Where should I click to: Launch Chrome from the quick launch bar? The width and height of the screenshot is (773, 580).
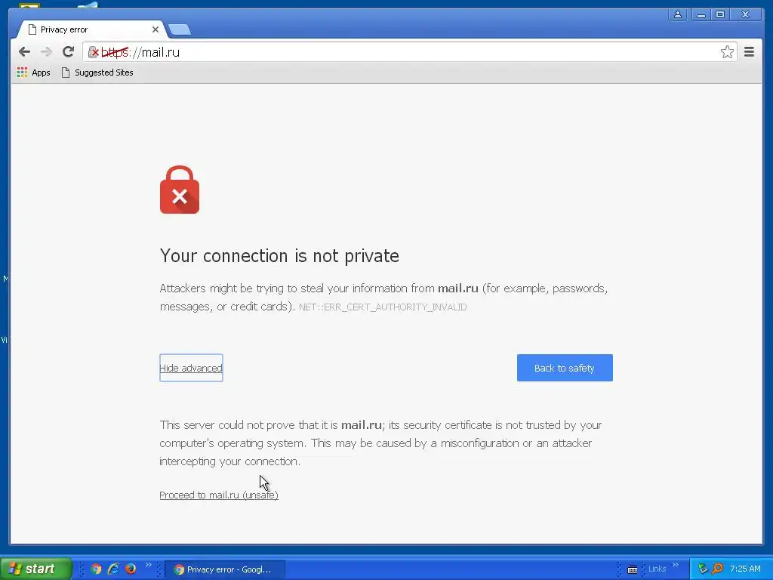click(x=96, y=569)
